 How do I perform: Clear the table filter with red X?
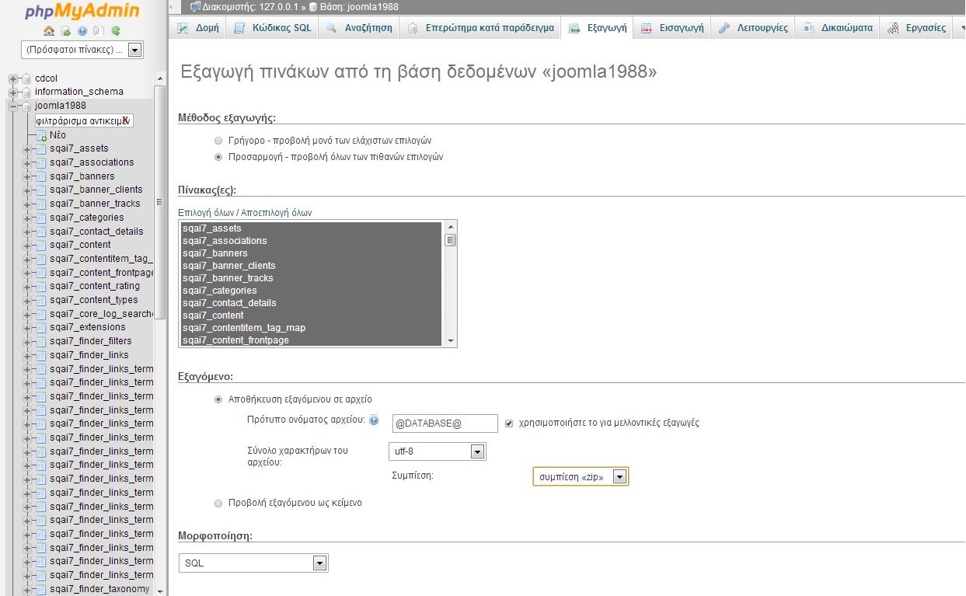click(x=125, y=120)
